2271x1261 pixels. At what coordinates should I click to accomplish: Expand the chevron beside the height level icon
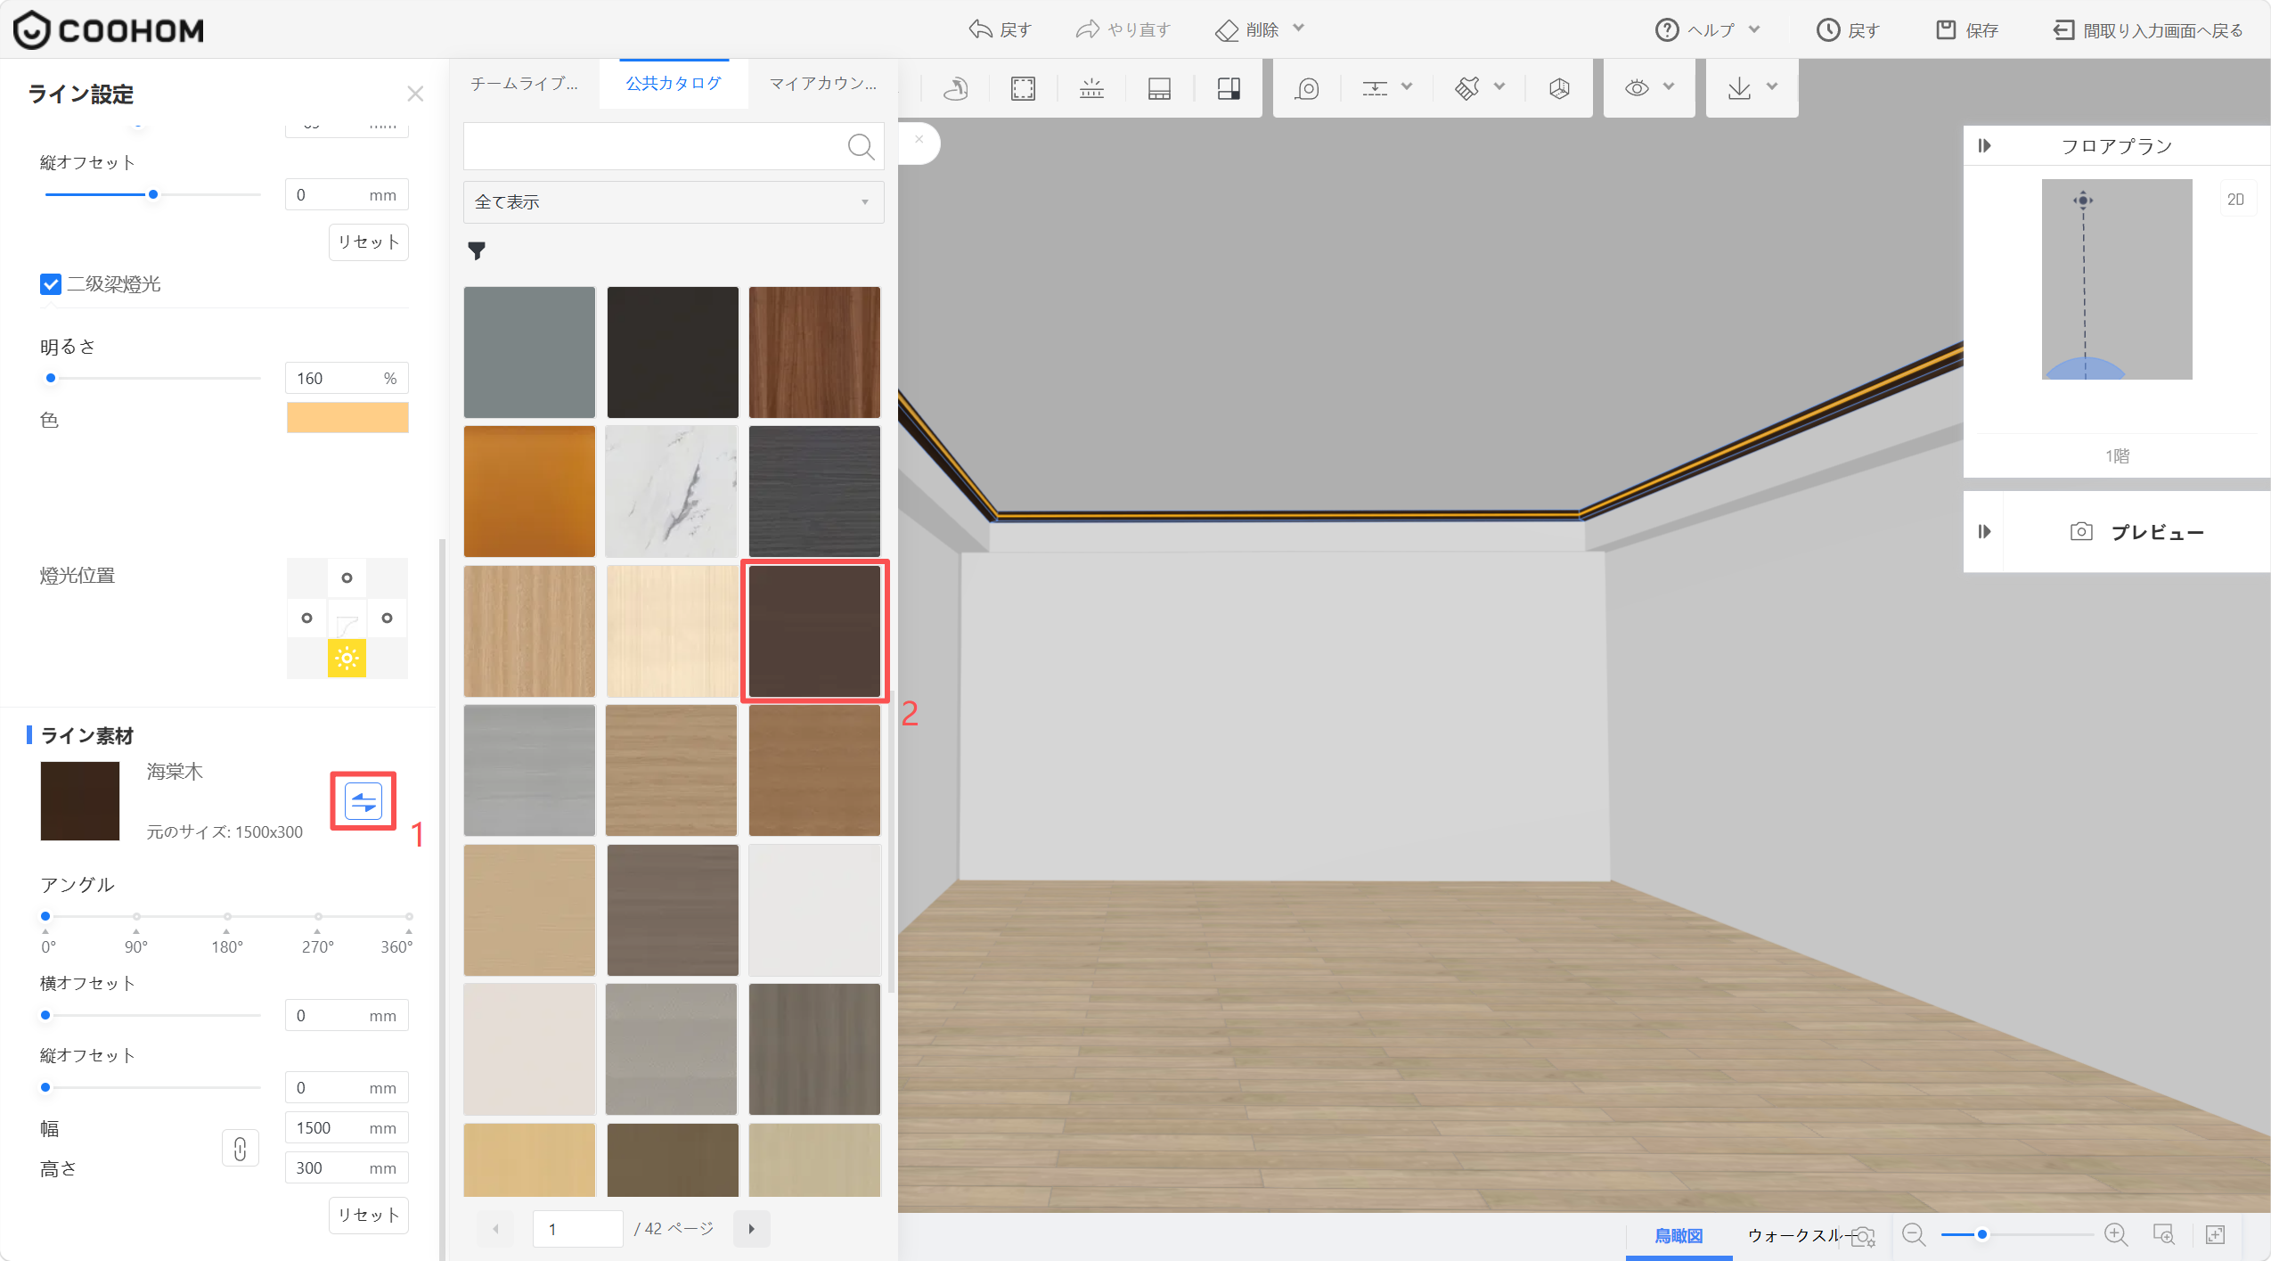pyautogui.click(x=1408, y=86)
